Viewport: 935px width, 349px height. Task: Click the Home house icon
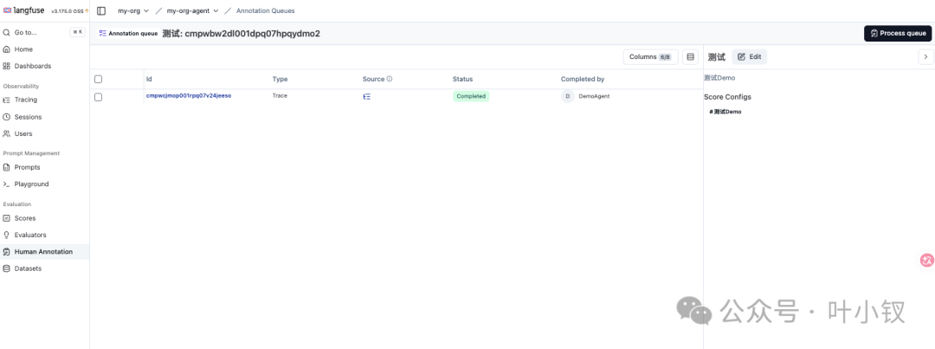pyautogui.click(x=7, y=49)
